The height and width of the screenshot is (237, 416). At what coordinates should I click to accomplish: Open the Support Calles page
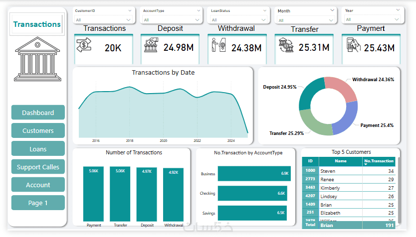point(38,167)
